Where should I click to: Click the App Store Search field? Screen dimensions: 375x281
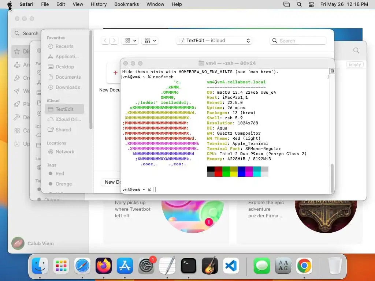point(26,33)
